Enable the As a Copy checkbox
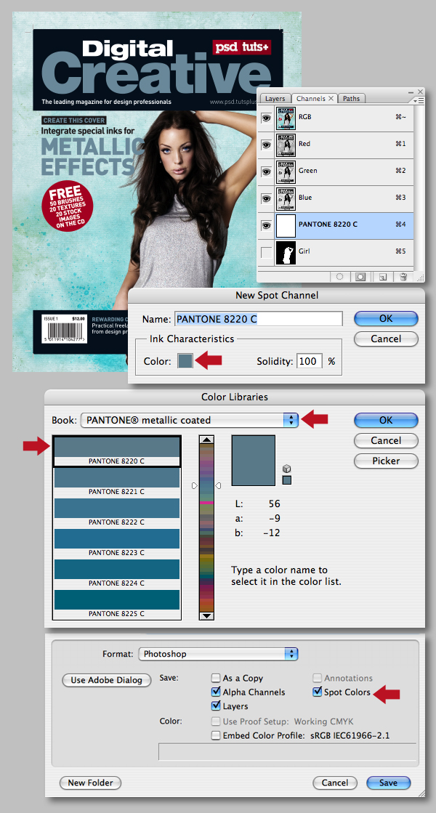Image resolution: width=436 pixels, height=813 pixels. (x=216, y=678)
